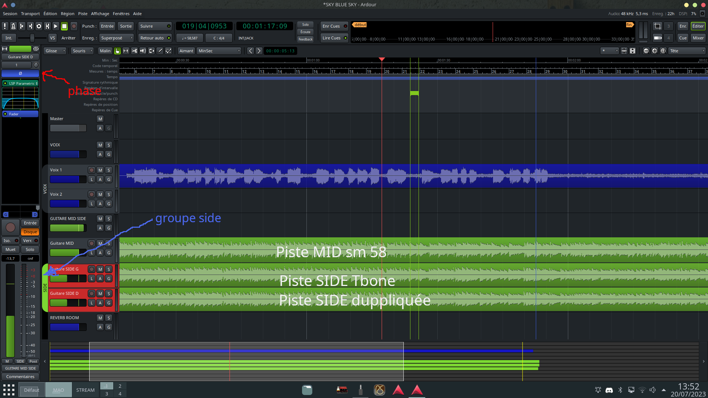708x398 pixels.
Task: Select the Cut scissors tool
Action: 134,51
